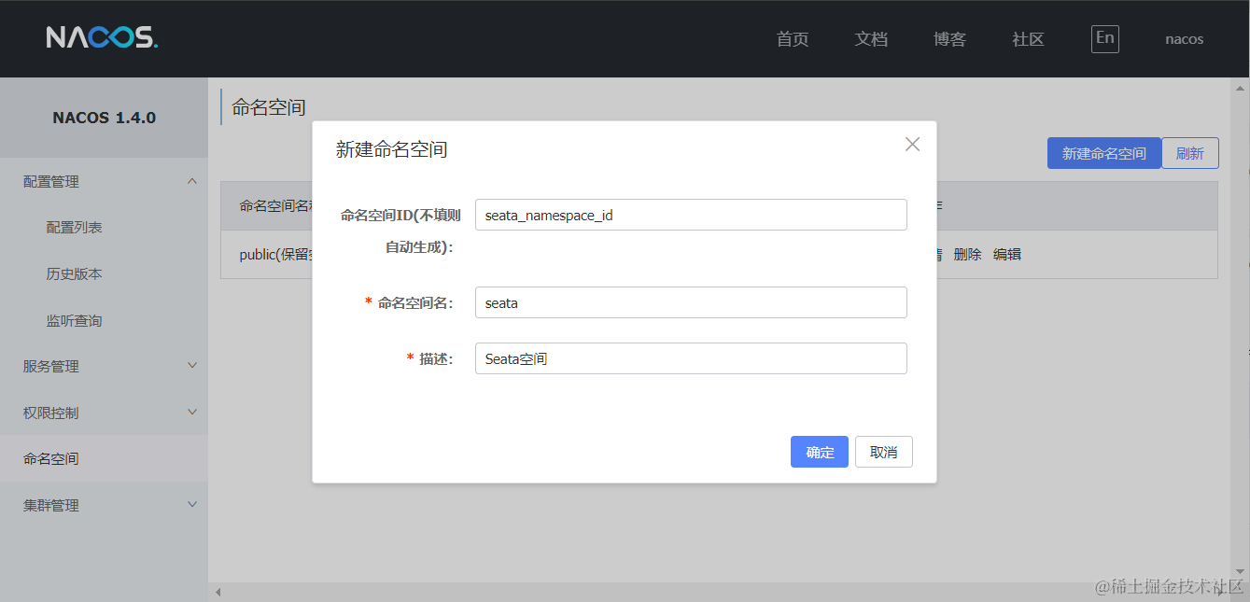The width and height of the screenshot is (1250, 602).
Task: Collapse the 配置管理 sidebar section
Action: pyautogui.click(x=104, y=181)
